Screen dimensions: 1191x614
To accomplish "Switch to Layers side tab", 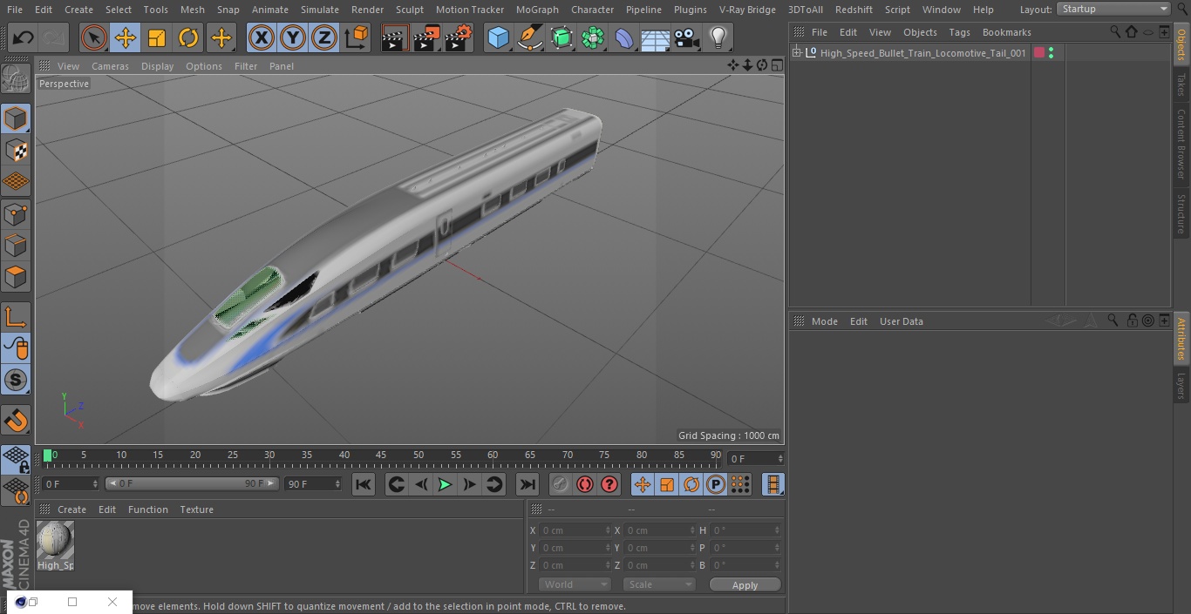I will click(1181, 385).
